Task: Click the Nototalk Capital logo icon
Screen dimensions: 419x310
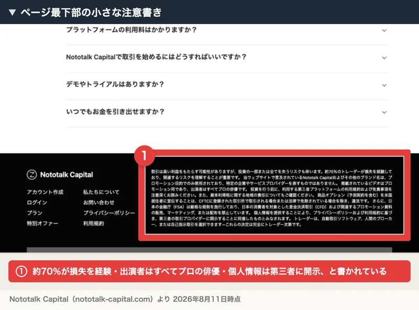Action: click(x=31, y=175)
